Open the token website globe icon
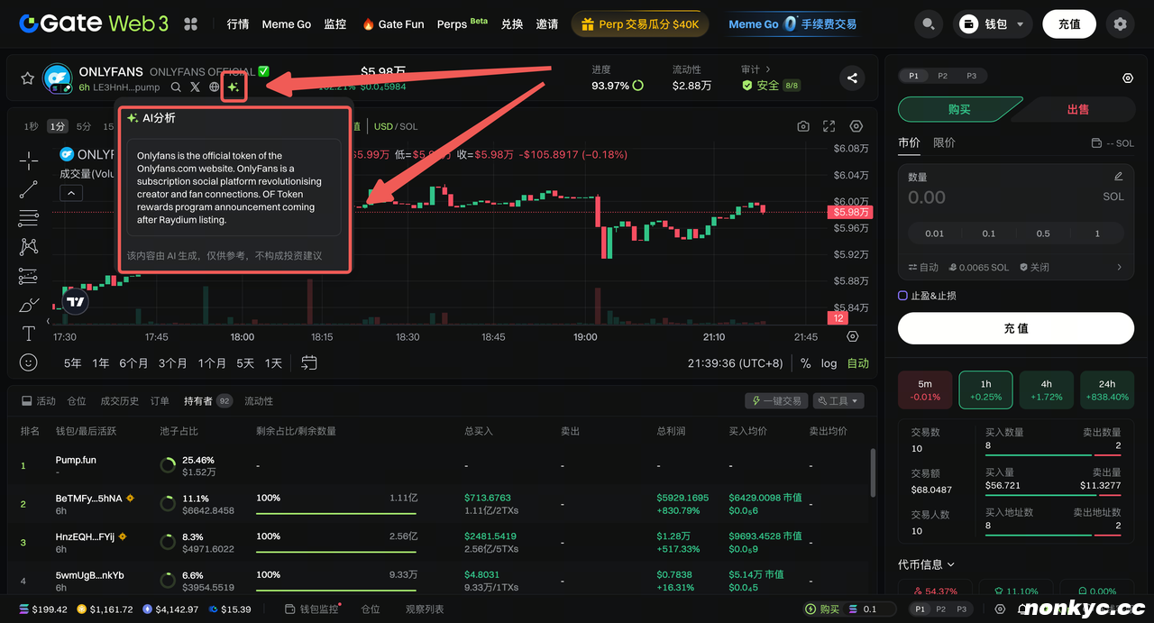The width and height of the screenshot is (1154, 623). click(214, 87)
